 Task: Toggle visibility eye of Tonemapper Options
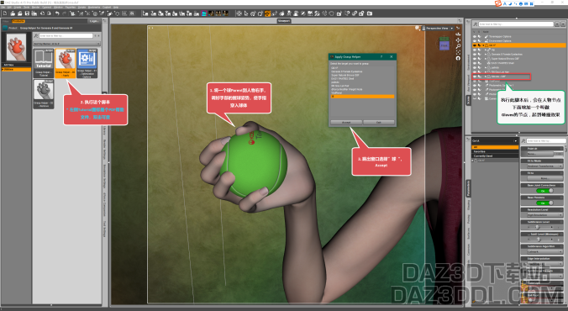click(475, 37)
